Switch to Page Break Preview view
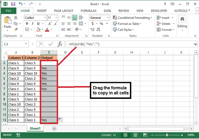The image size is (199, 139). tap(145, 135)
